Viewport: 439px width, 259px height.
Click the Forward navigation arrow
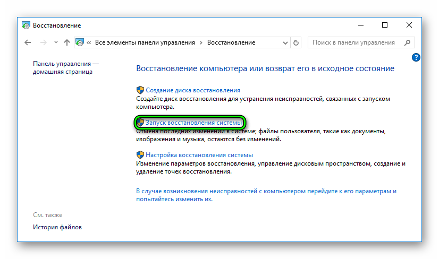click(x=43, y=42)
